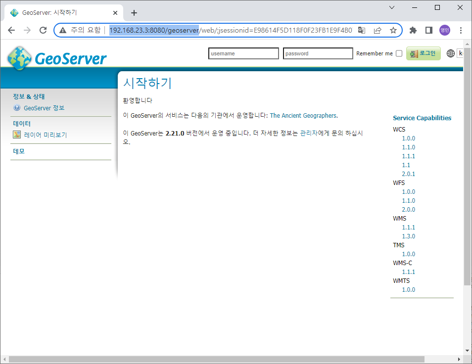
Task: Open WCS 1.1 capabilities
Action: click(x=406, y=165)
